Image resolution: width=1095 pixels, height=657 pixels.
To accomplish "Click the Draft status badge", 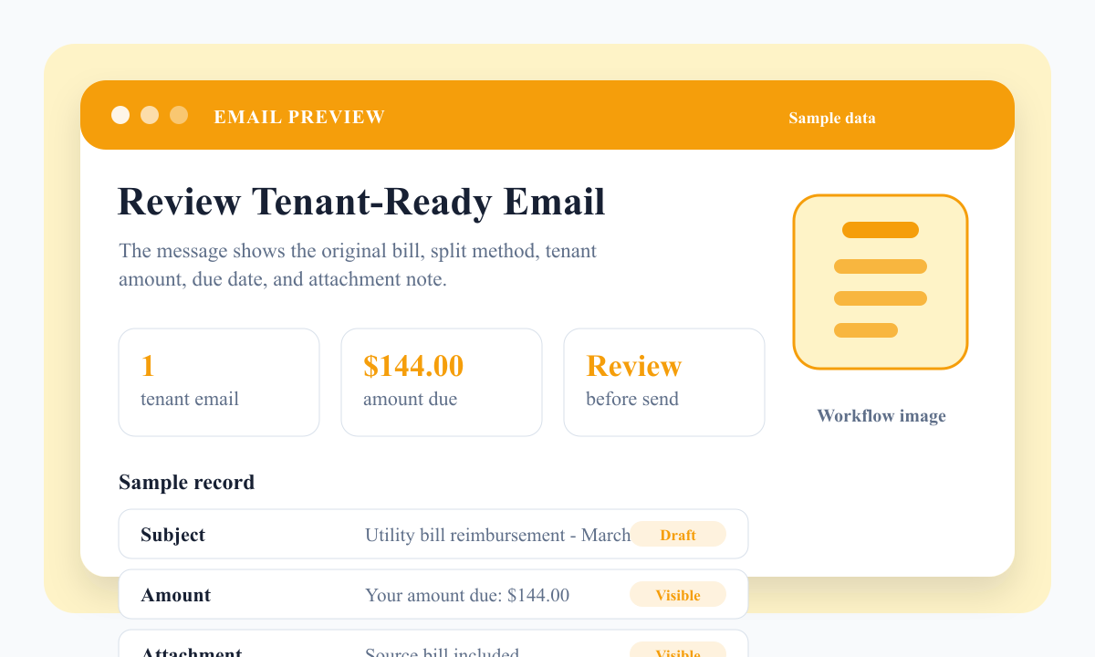I will [x=678, y=535].
